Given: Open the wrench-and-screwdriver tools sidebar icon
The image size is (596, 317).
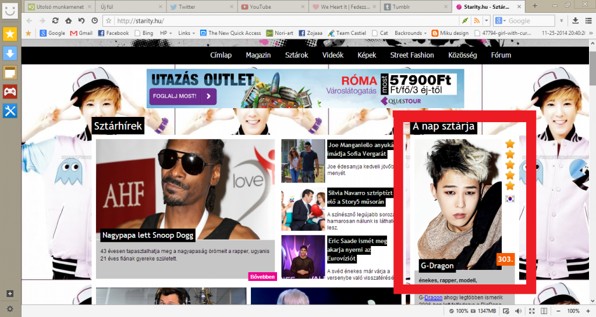Looking at the screenshot, I should pyautogui.click(x=10, y=111).
